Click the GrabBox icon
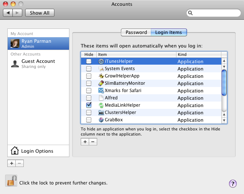The image size is (244, 194). tap(101, 120)
